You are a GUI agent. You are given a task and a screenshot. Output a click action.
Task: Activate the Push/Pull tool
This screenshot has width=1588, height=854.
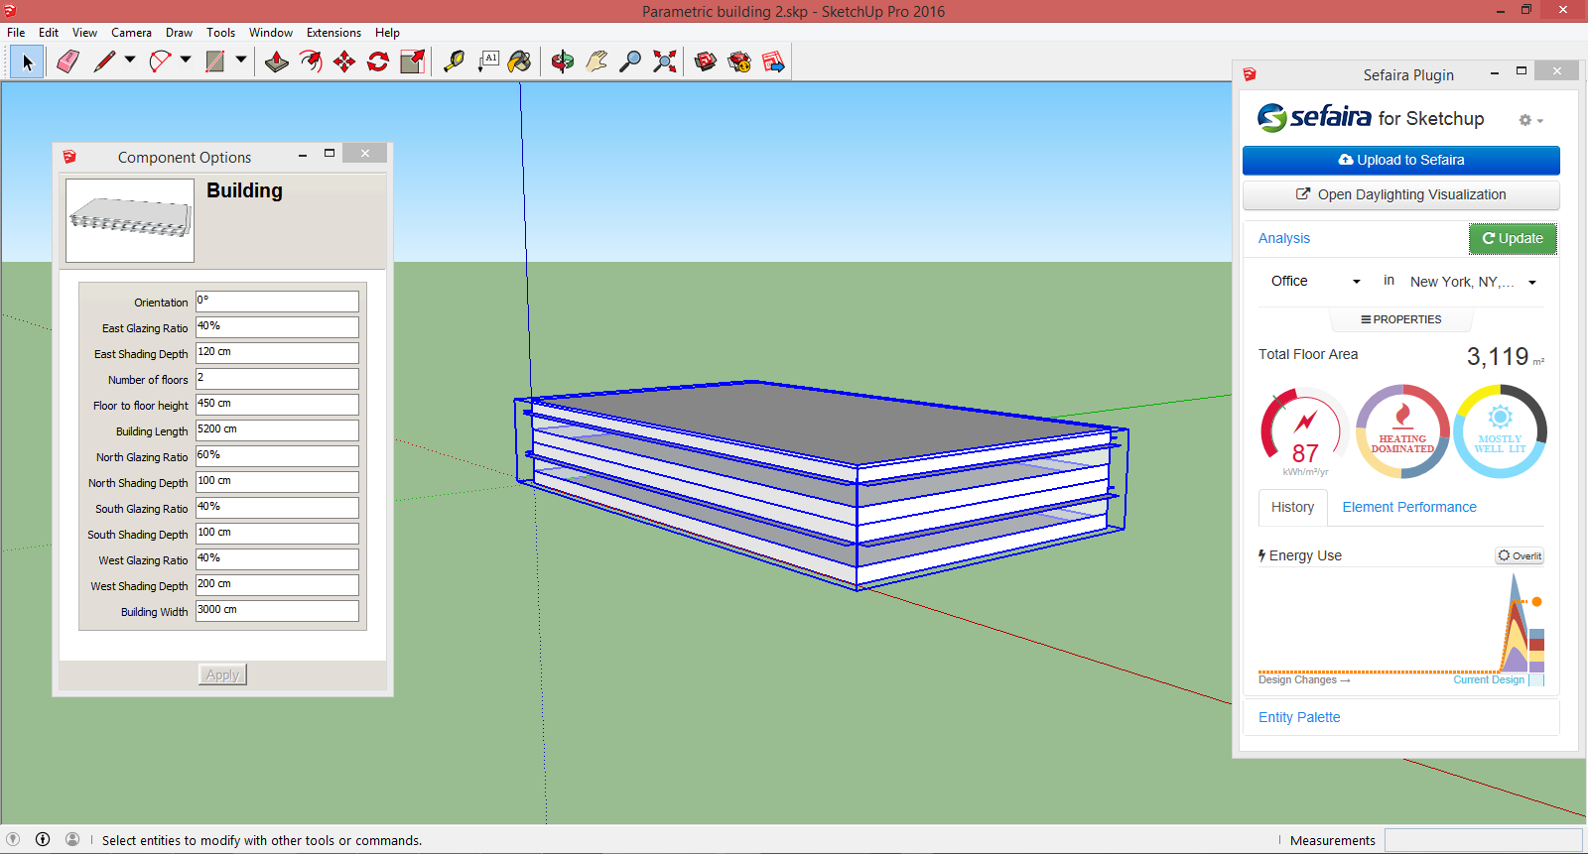pyautogui.click(x=277, y=62)
